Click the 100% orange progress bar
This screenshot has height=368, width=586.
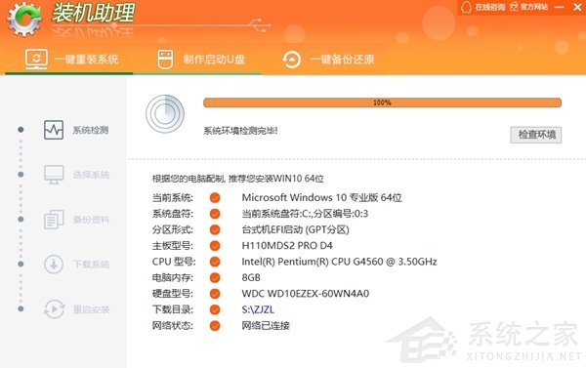382,102
